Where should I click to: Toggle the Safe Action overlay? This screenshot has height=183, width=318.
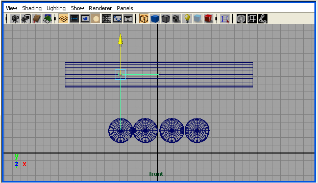coord(117,19)
